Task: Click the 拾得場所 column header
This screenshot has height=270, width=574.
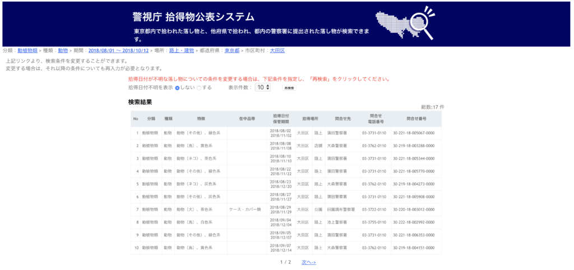Action: tap(310, 119)
